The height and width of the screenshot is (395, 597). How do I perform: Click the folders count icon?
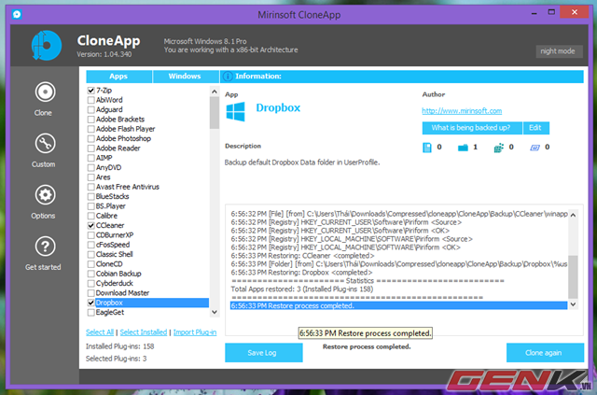coord(463,147)
